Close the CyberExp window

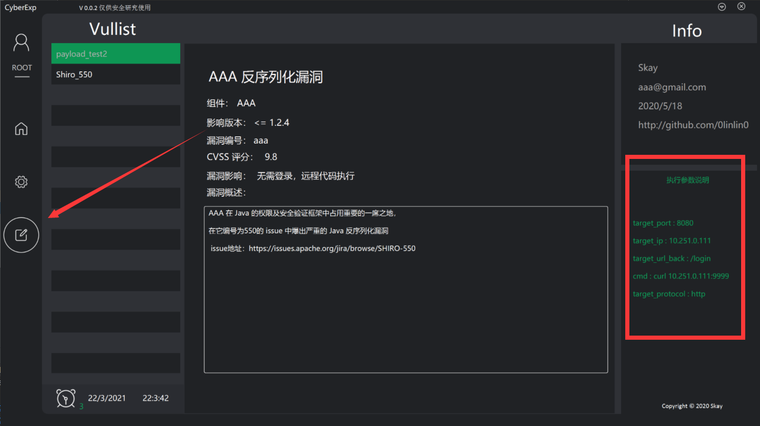(741, 6)
